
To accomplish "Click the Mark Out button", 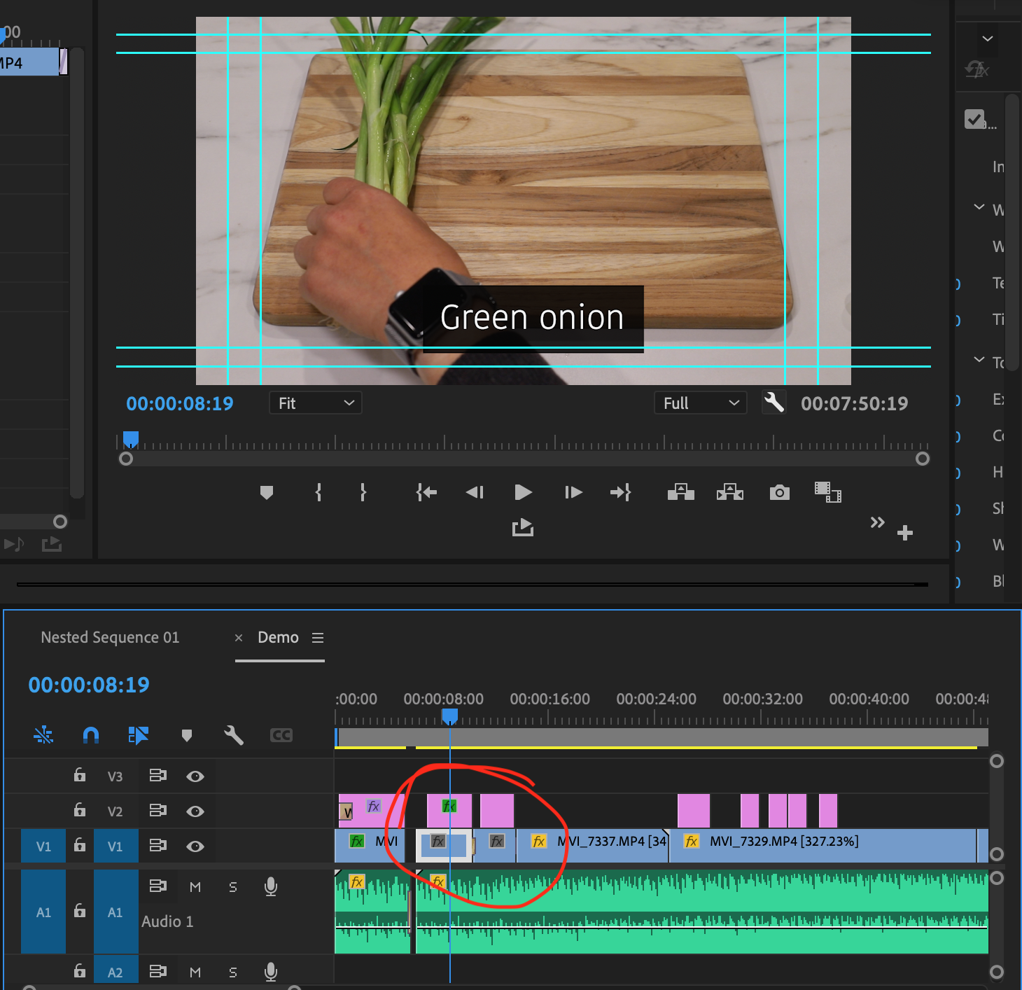I will tap(363, 492).
